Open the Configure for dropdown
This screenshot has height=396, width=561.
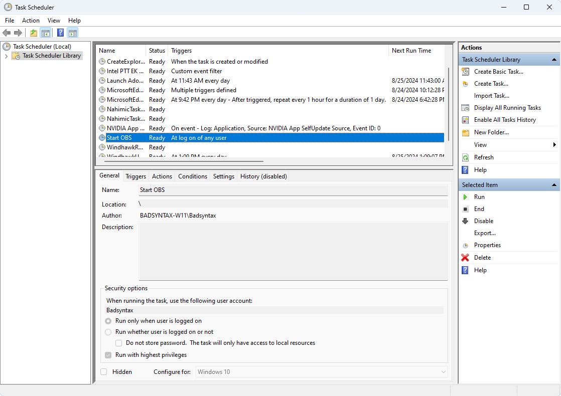[443, 371]
